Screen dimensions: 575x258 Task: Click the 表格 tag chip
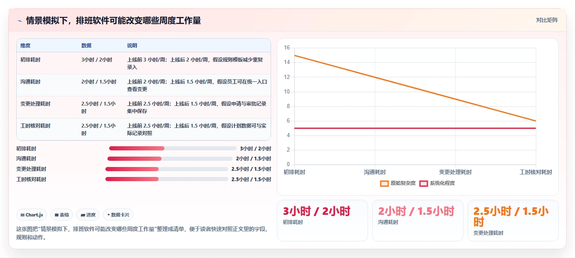click(x=62, y=215)
